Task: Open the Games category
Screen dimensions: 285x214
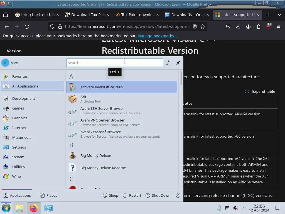Action: coord(33,108)
